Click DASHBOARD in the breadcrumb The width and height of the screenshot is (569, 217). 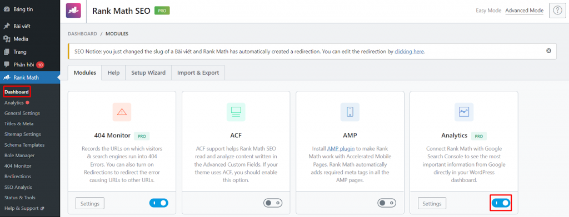(x=82, y=34)
